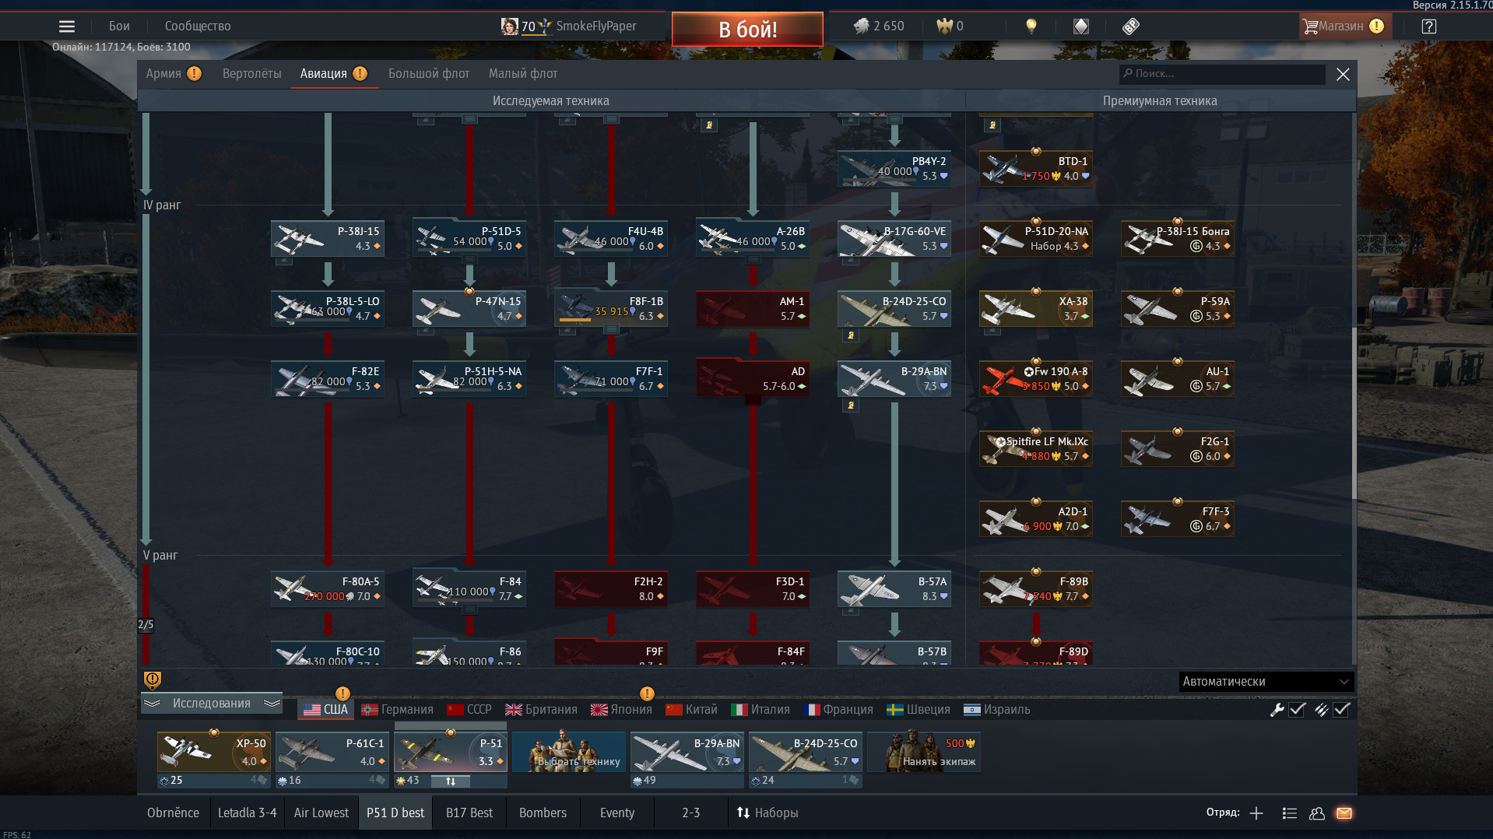Expand folder marker below XA-38

992,331
